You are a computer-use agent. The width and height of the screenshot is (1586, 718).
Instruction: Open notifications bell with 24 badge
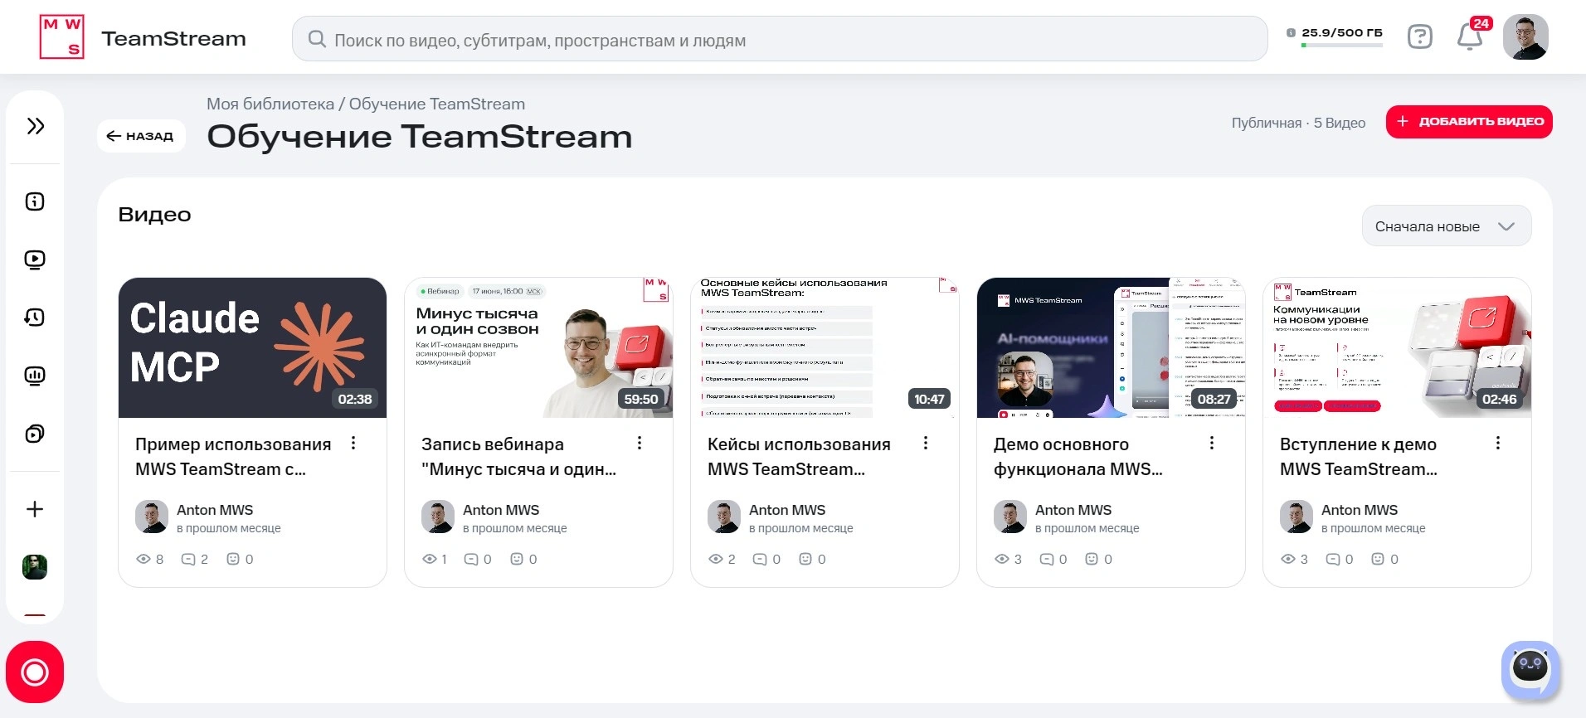1471,36
